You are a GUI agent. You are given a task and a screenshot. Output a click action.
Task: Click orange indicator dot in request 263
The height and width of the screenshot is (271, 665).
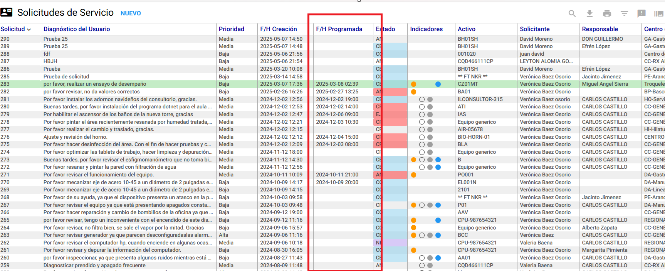click(413, 235)
